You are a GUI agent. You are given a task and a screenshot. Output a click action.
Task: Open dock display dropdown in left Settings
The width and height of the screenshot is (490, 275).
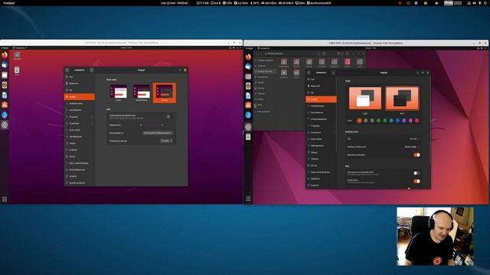tap(158, 133)
